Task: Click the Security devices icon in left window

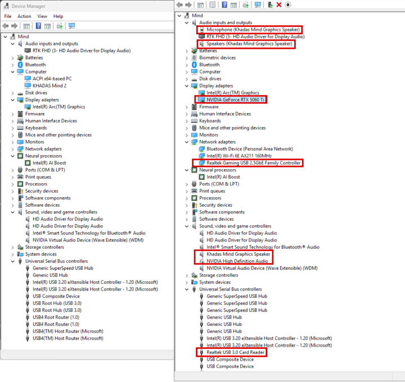Action: [20, 191]
